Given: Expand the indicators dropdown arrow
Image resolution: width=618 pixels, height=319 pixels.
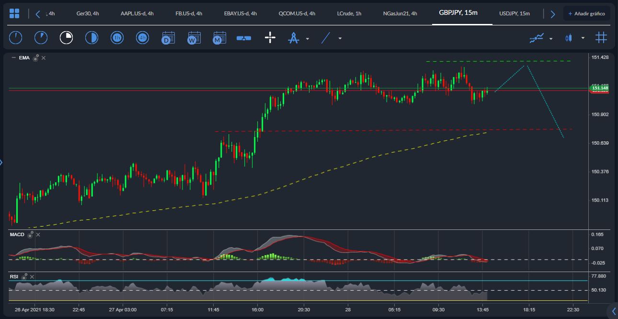Looking at the screenshot, I should tap(551, 38).
